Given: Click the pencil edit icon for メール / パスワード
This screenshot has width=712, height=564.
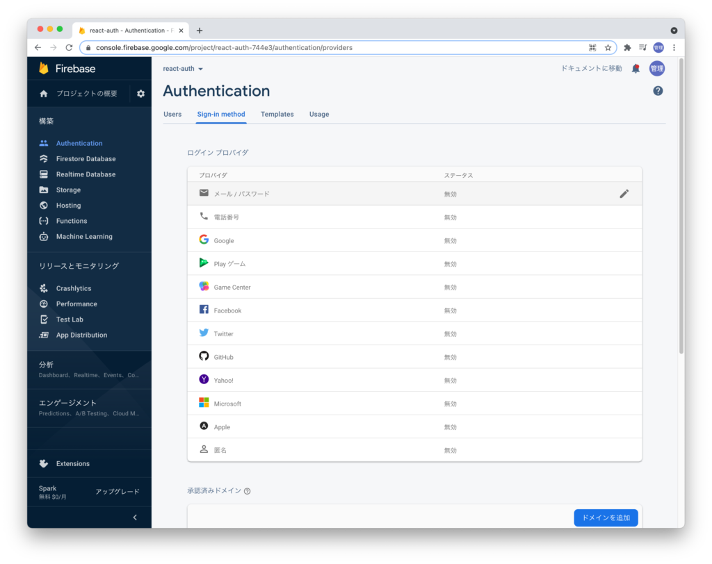Looking at the screenshot, I should coord(624,194).
